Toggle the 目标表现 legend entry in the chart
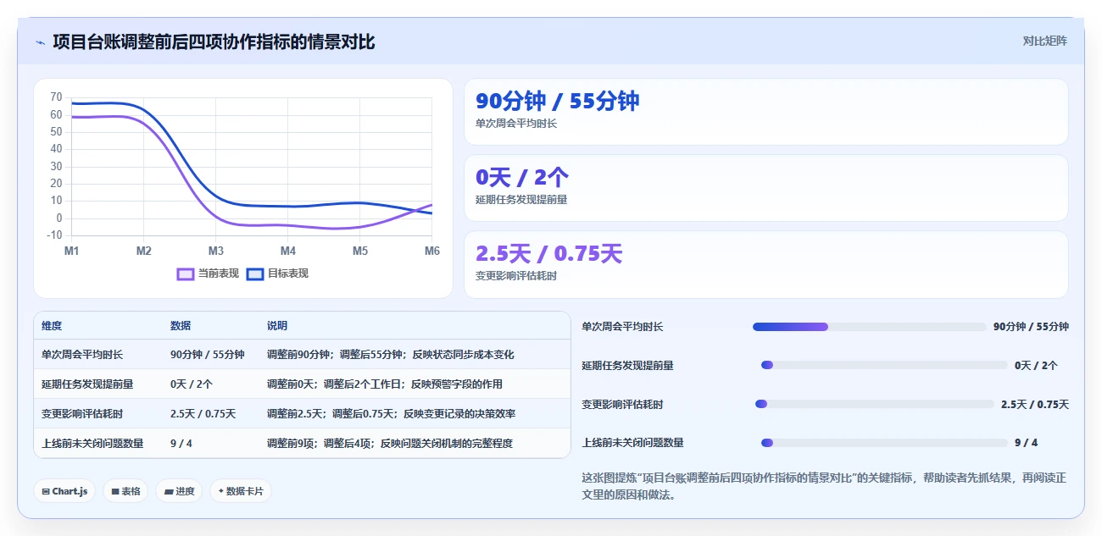This screenshot has height=536, width=1102. coord(278,274)
